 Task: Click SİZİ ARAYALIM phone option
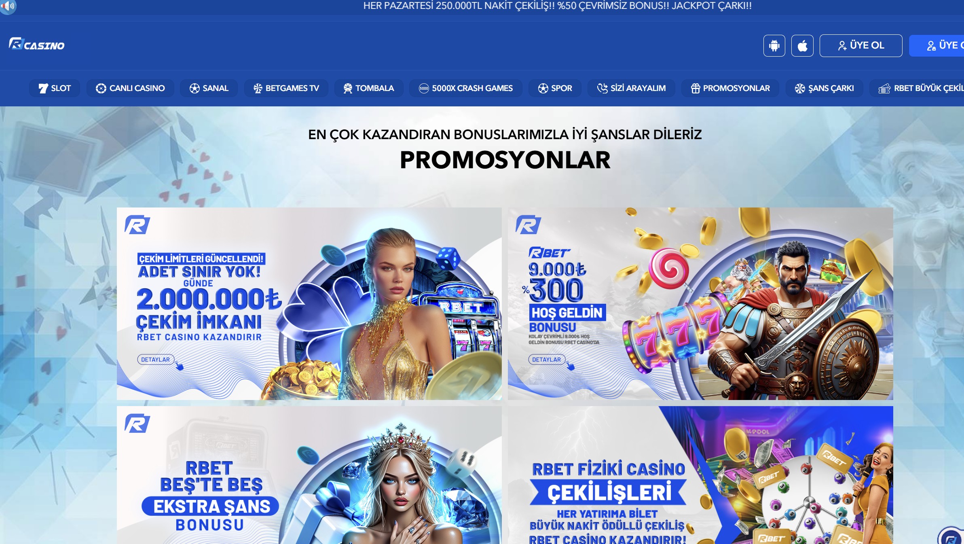pyautogui.click(x=631, y=88)
